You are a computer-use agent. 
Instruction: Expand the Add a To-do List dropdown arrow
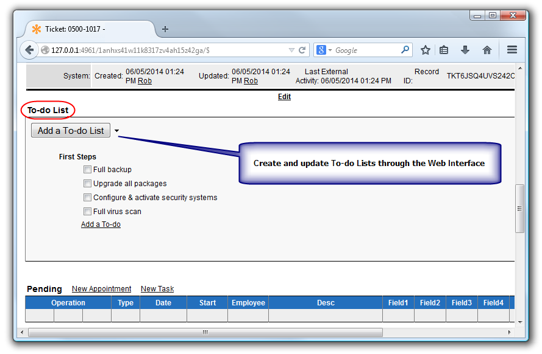[116, 130]
